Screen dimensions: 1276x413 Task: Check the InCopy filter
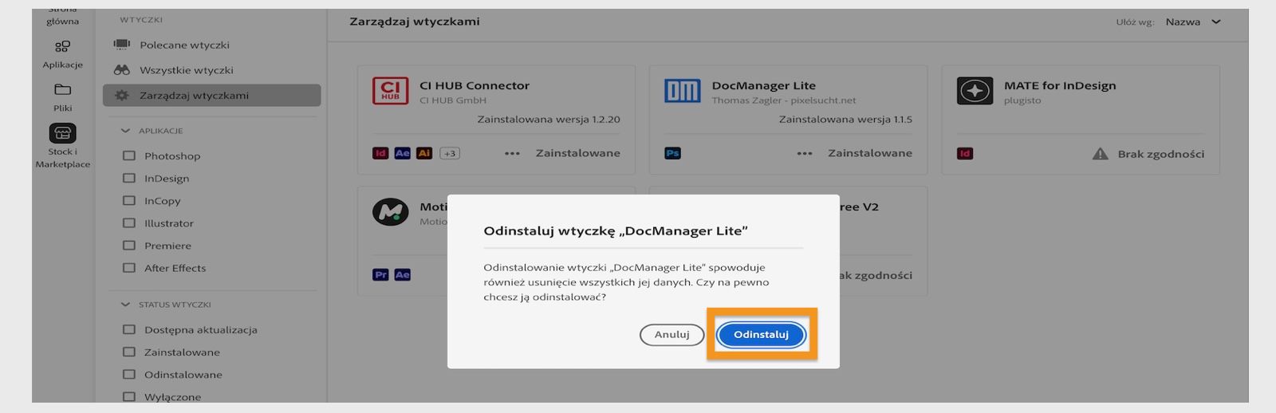click(x=129, y=201)
